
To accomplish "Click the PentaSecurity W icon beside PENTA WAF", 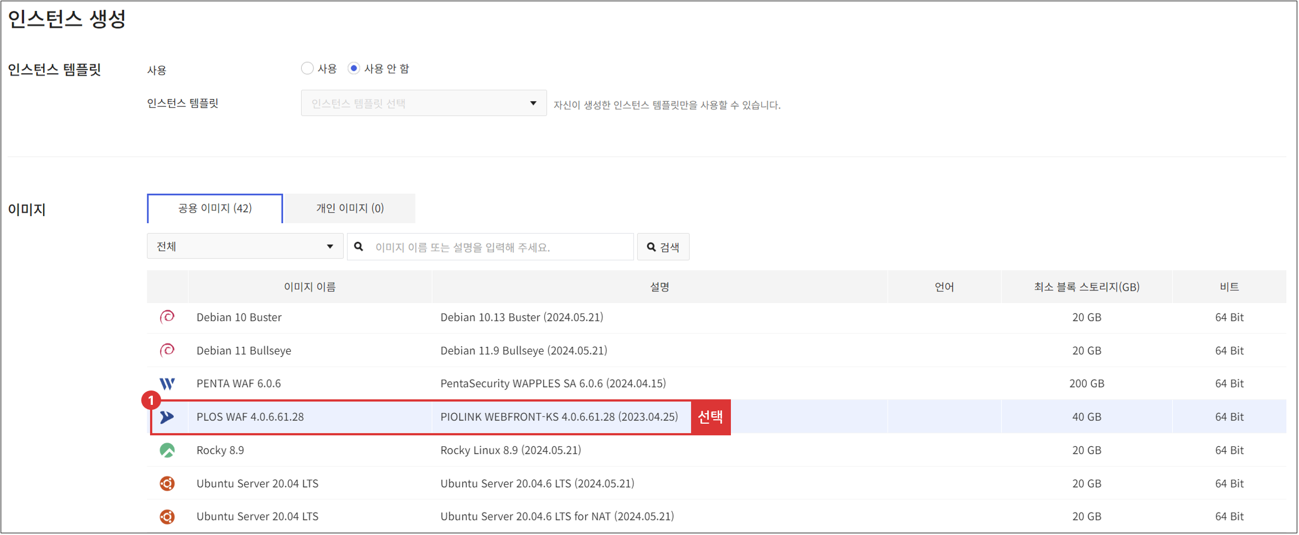I will (x=167, y=383).
